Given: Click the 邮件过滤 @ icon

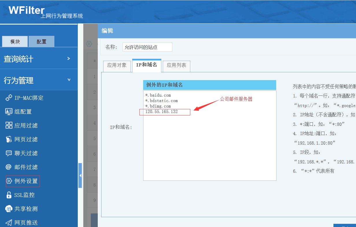Looking at the screenshot, I should pyautogui.click(x=9, y=167).
